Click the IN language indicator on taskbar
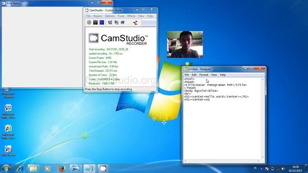Viewport: 308px width, 173px height. 255,168
